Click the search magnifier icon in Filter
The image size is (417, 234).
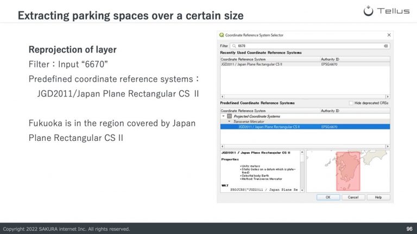[234, 46]
